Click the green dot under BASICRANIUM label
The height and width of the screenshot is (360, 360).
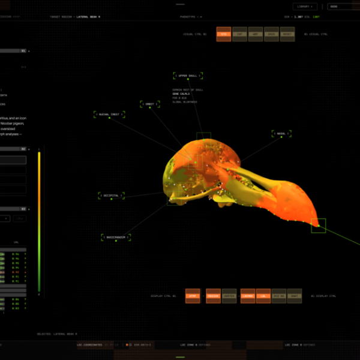(x=116, y=241)
